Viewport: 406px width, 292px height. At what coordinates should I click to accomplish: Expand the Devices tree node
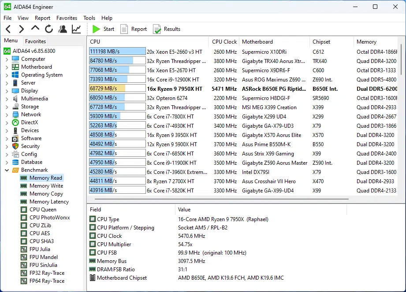[x=7, y=131]
